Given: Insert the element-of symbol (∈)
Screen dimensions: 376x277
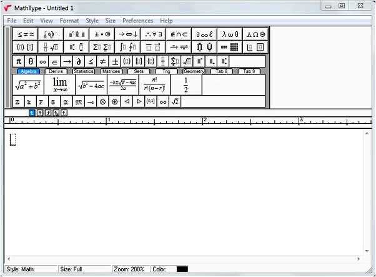Looking at the screenshot, I should click(55, 61).
